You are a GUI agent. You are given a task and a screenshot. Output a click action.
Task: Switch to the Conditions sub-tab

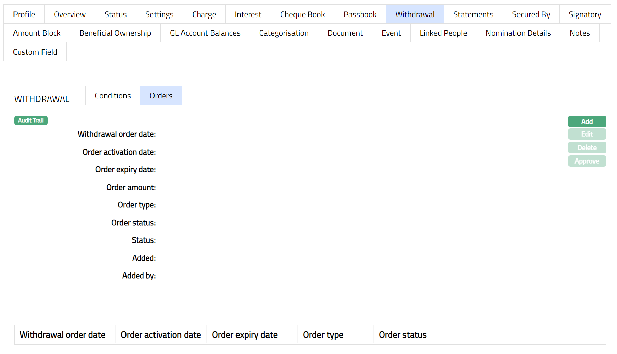point(113,96)
